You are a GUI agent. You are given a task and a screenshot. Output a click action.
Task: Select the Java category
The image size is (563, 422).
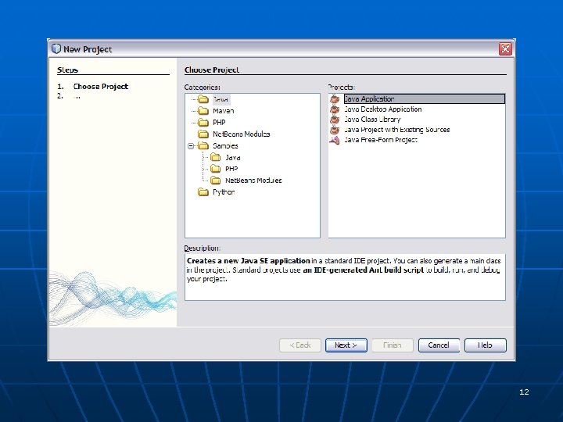[x=221, y=99]
